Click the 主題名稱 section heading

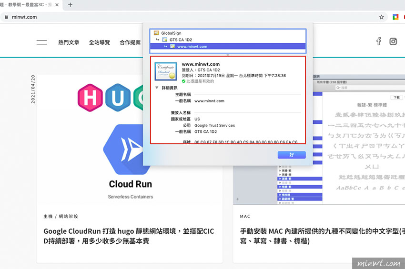pyautogui.click(x=183, y=94)
